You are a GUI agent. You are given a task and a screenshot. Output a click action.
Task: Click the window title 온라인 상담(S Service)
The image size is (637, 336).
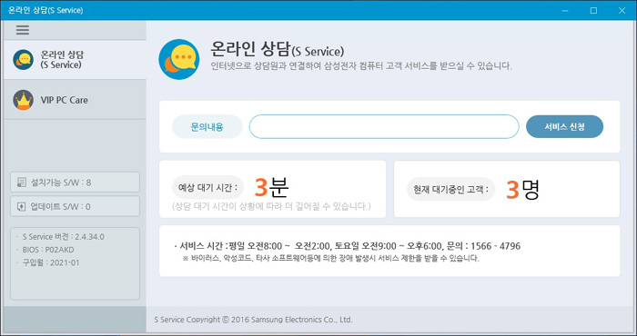pos(45,10)
